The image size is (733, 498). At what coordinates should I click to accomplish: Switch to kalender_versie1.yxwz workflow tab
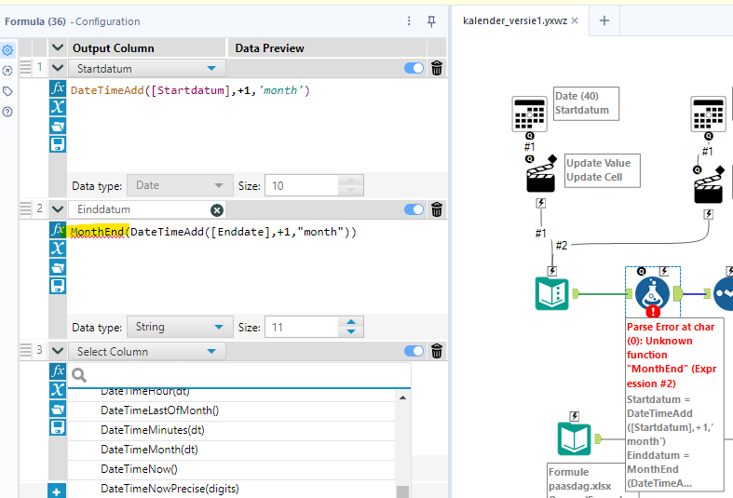[x=515, y=20]
